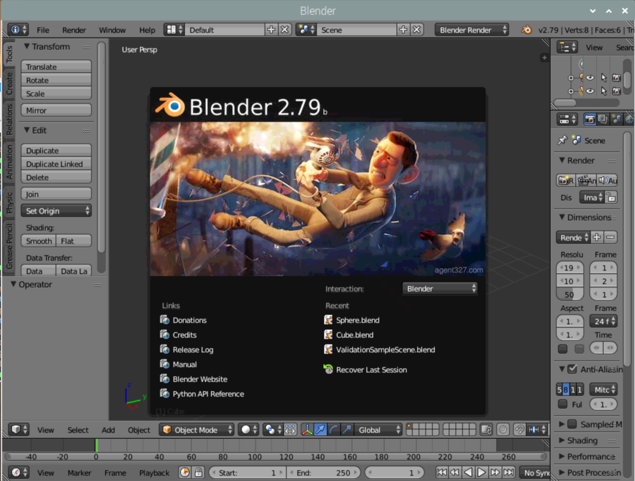Click the render camera icon in properties tabs
Screen dimensions: 635x481
point(590,120)
